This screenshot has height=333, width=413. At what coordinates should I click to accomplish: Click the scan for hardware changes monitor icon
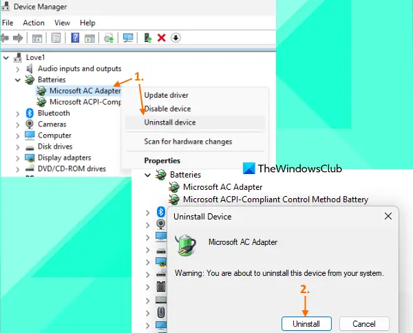pos(128,38)
